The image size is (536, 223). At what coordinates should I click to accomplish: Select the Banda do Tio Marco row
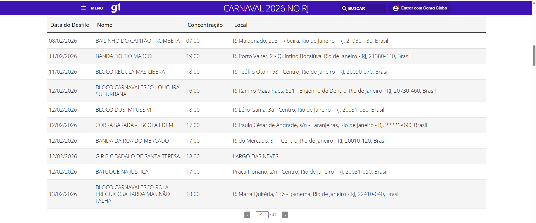coord(123,56)
